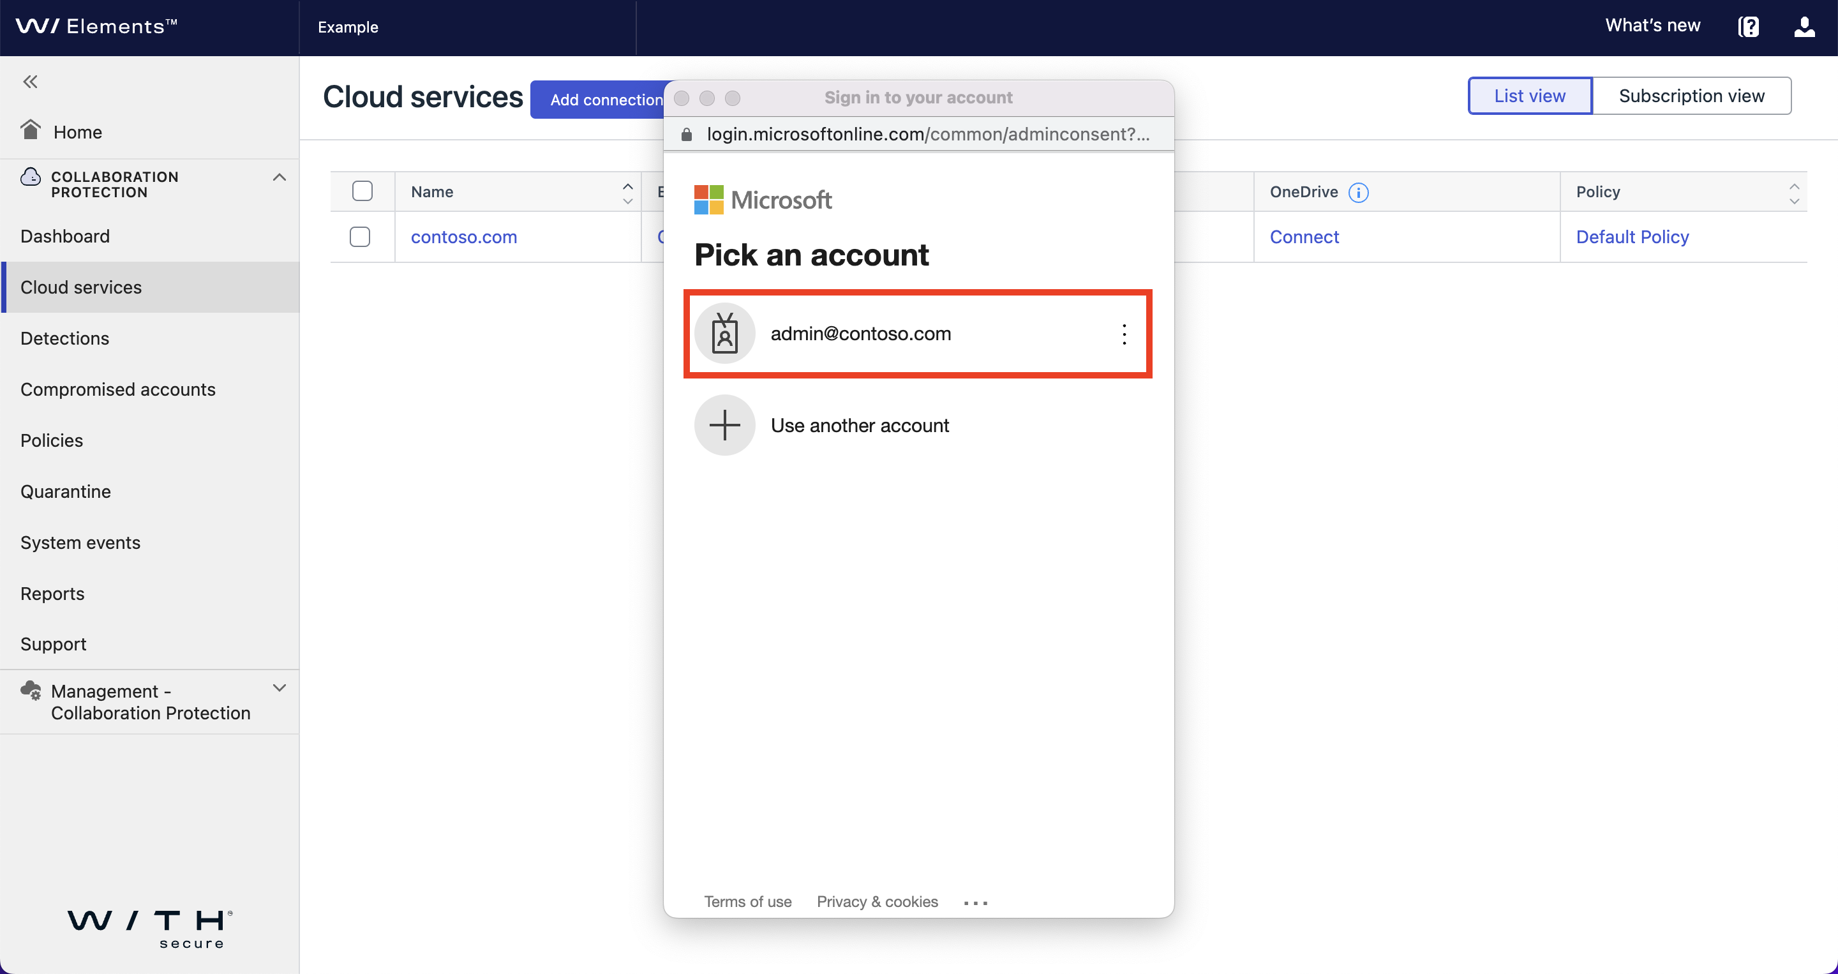
Task: Click the lock icon in address bar
Action: [x=687, y=134]
